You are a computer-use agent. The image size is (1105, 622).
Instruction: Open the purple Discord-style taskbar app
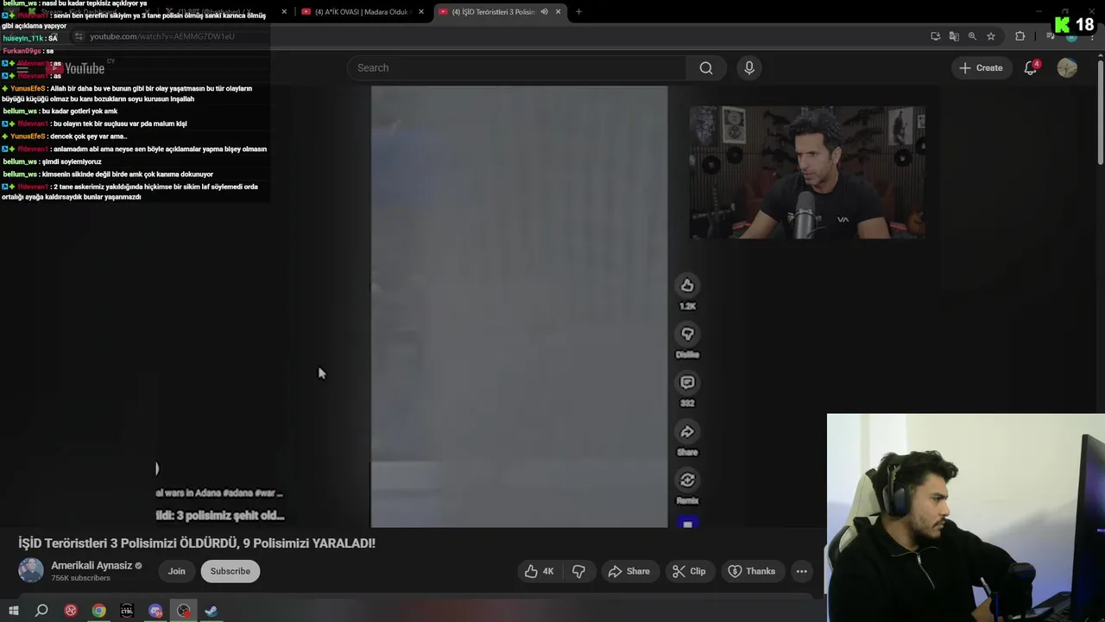click(155, 611)
